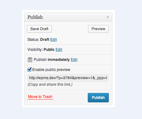Click the Publish panel header title
Image resolution: width=142 pixels, height=119 pixels.
point(35,17)
